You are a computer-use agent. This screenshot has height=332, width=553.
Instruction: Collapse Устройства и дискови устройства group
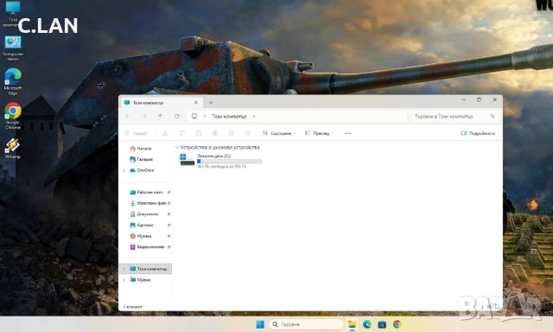coord(177,148)
